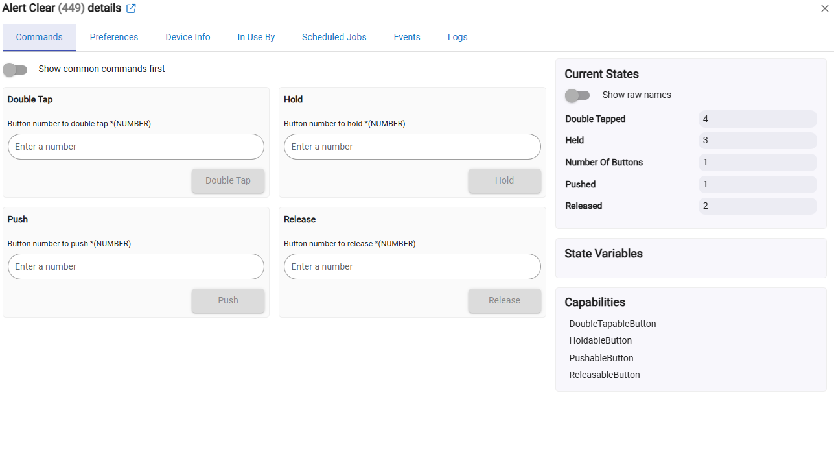Screen dimensions: 834x450
Task: Click the Release card heading
Action: [x=300, y=219]
